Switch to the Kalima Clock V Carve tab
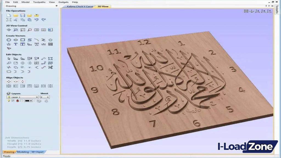The width and height of the screenshot is (281, 158). click(80, 6)
